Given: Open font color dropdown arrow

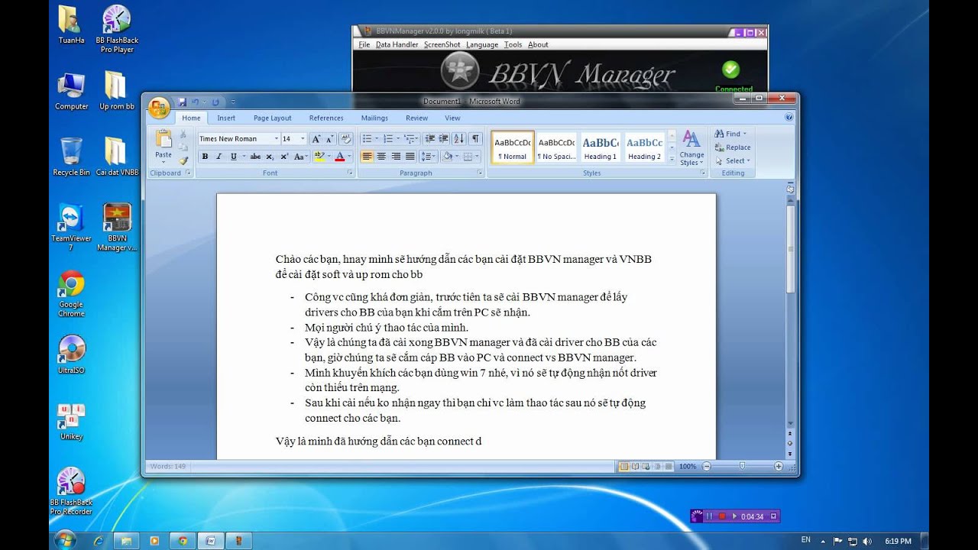Looking at the screenshot, I should click(349, 157).
